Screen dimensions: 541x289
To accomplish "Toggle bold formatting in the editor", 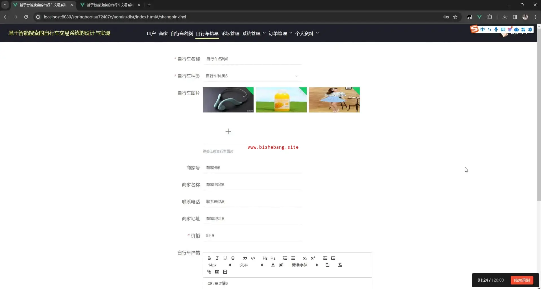I will pos(209,258).
